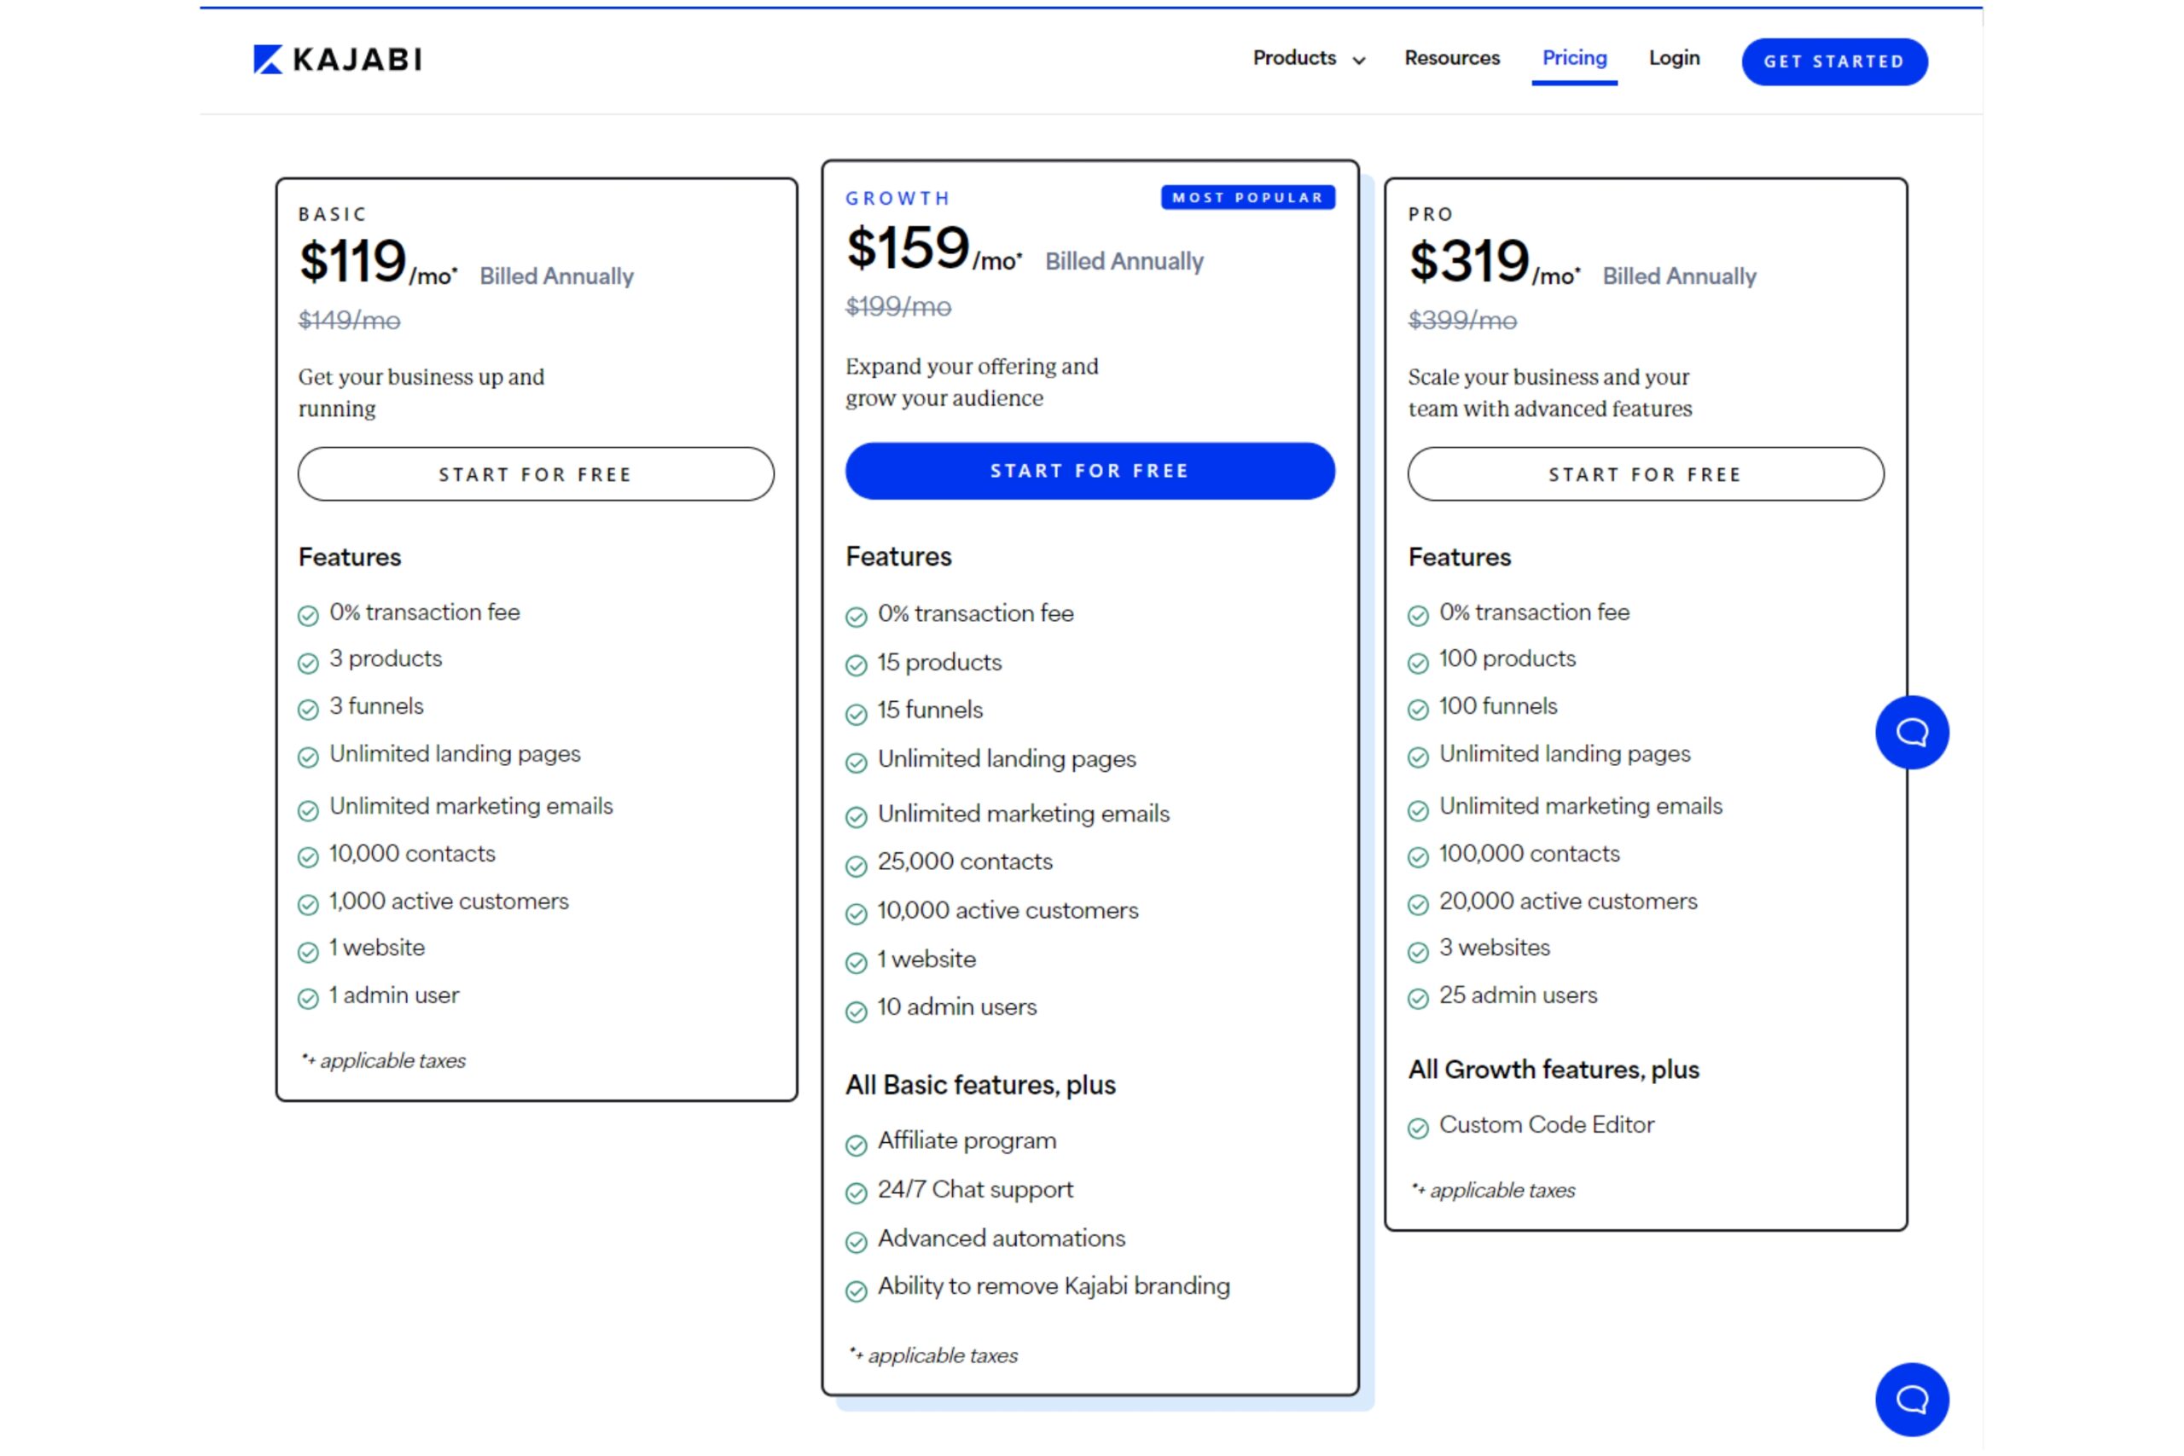The image size is (2184, 1456).
Task: Click 'Custom Code Editor' feature text
Action: click(x=1546, y=1124)
